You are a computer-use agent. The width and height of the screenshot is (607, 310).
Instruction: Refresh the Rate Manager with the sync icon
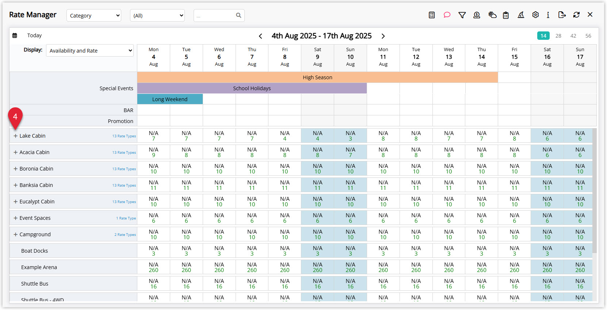coord(576,15)
